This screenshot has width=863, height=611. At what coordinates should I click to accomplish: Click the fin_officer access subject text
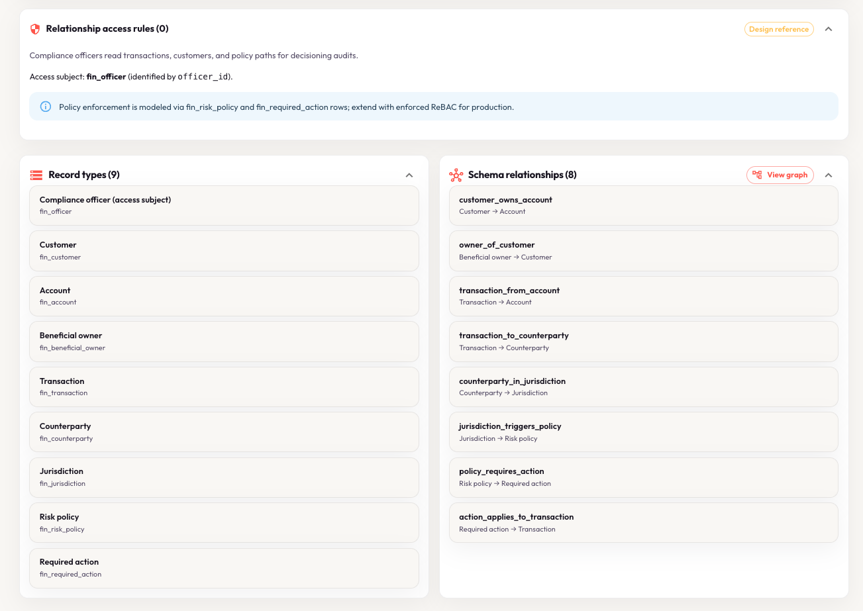click(x=106, y=77)
